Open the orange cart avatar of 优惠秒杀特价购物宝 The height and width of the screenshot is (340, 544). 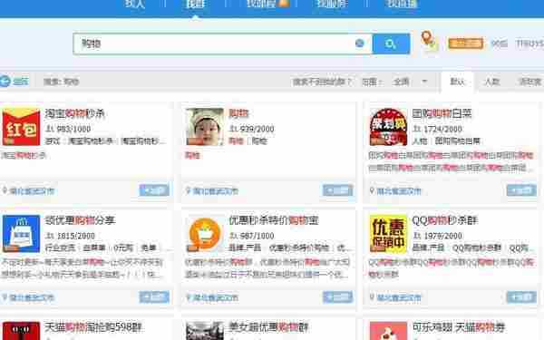(x=205, y=234)
